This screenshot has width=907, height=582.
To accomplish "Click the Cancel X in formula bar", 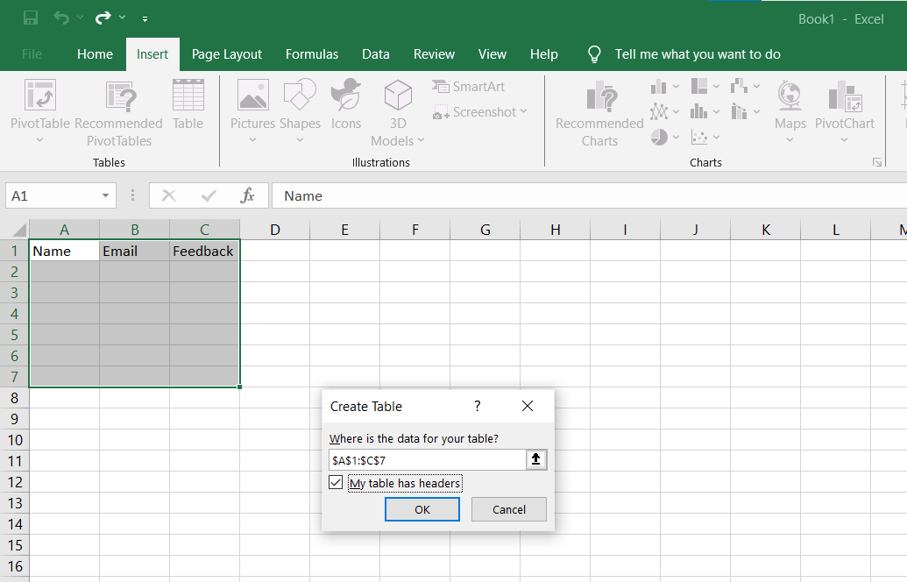I will point(168,195).
